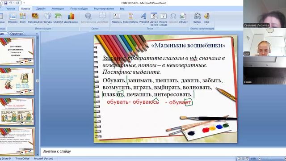
Task: Go to the Показ слайдов tab
Action: [x=79, y=8]
